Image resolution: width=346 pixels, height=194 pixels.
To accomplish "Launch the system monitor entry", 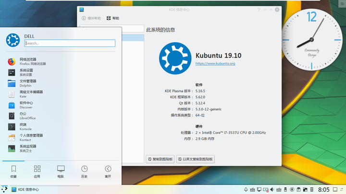I will (x=61, y=148).
